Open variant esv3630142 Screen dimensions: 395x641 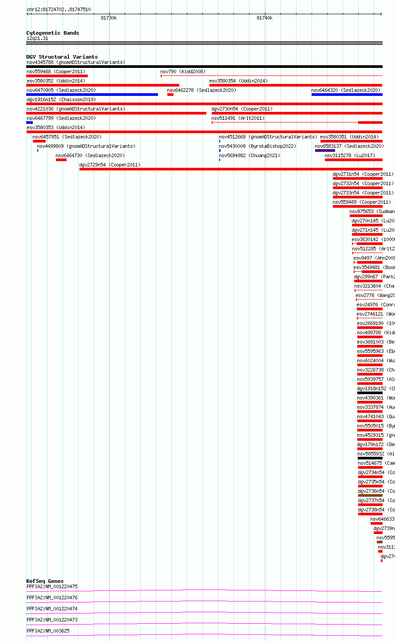[x=373, y=239]
